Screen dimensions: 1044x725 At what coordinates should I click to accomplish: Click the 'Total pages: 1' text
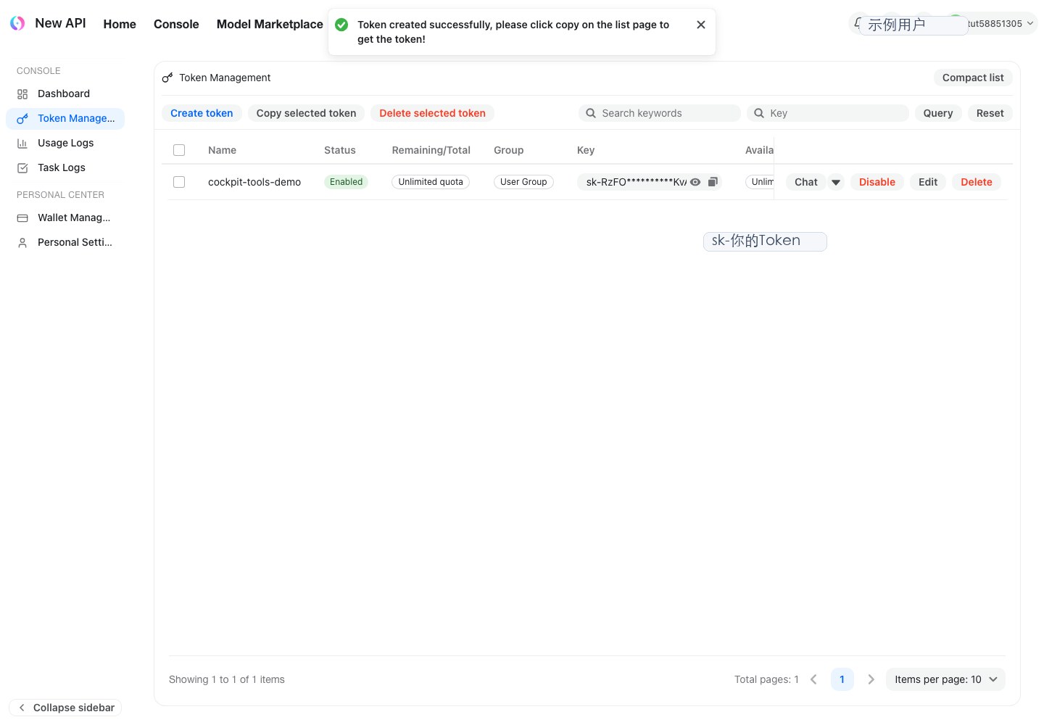tap(766, 679)
